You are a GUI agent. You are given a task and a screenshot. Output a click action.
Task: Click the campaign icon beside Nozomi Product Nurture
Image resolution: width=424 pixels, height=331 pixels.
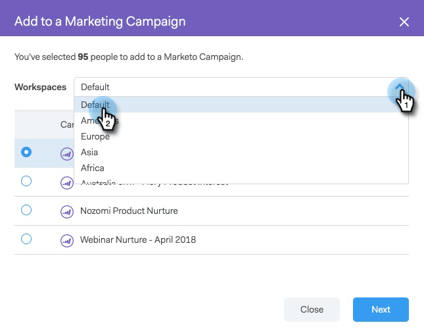[66, 211]
